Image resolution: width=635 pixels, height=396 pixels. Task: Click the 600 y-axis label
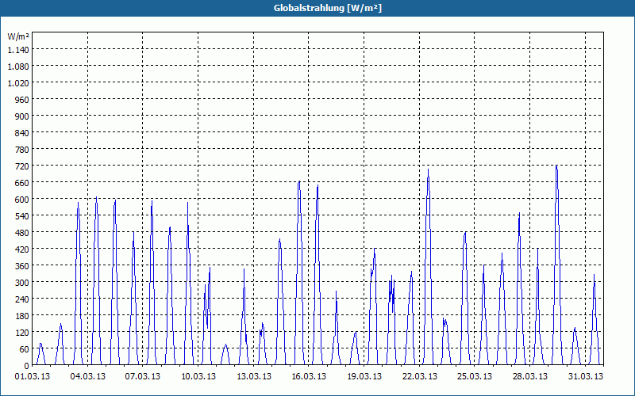pos(22,200)
